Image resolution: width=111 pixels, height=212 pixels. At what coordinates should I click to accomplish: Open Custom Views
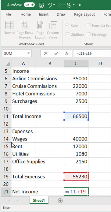pyautogui.click(x=53, y=30)
